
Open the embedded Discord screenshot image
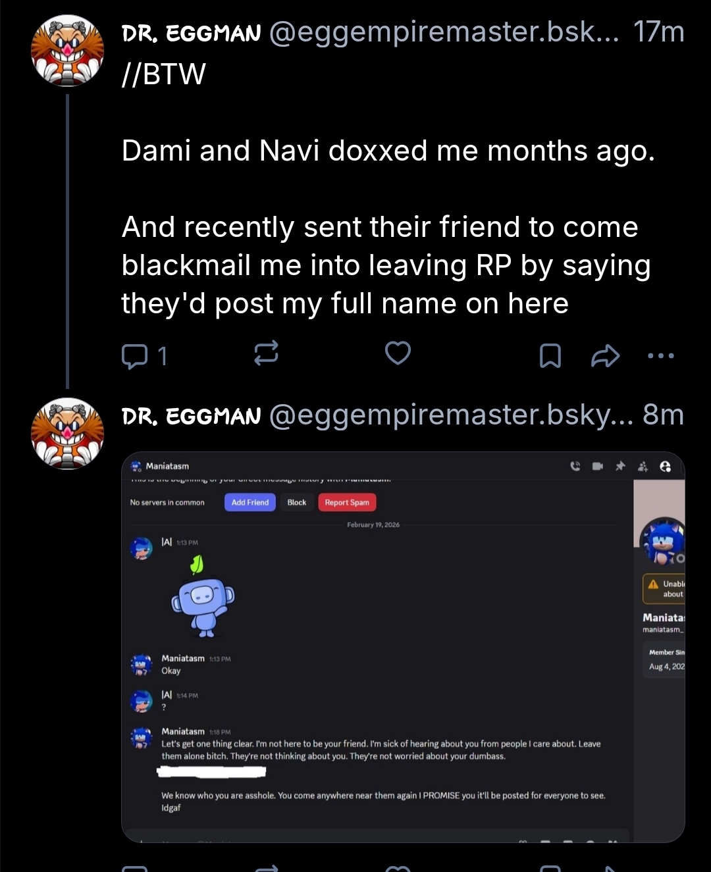tap(403, 646)
